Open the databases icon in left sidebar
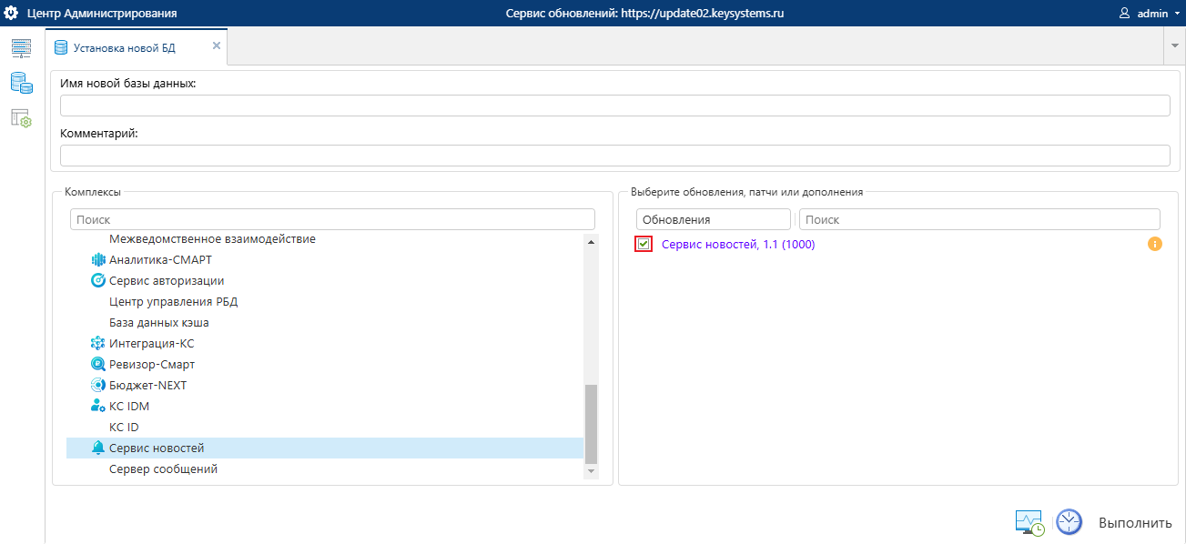The image size is (1186, 544). (21, 84)
